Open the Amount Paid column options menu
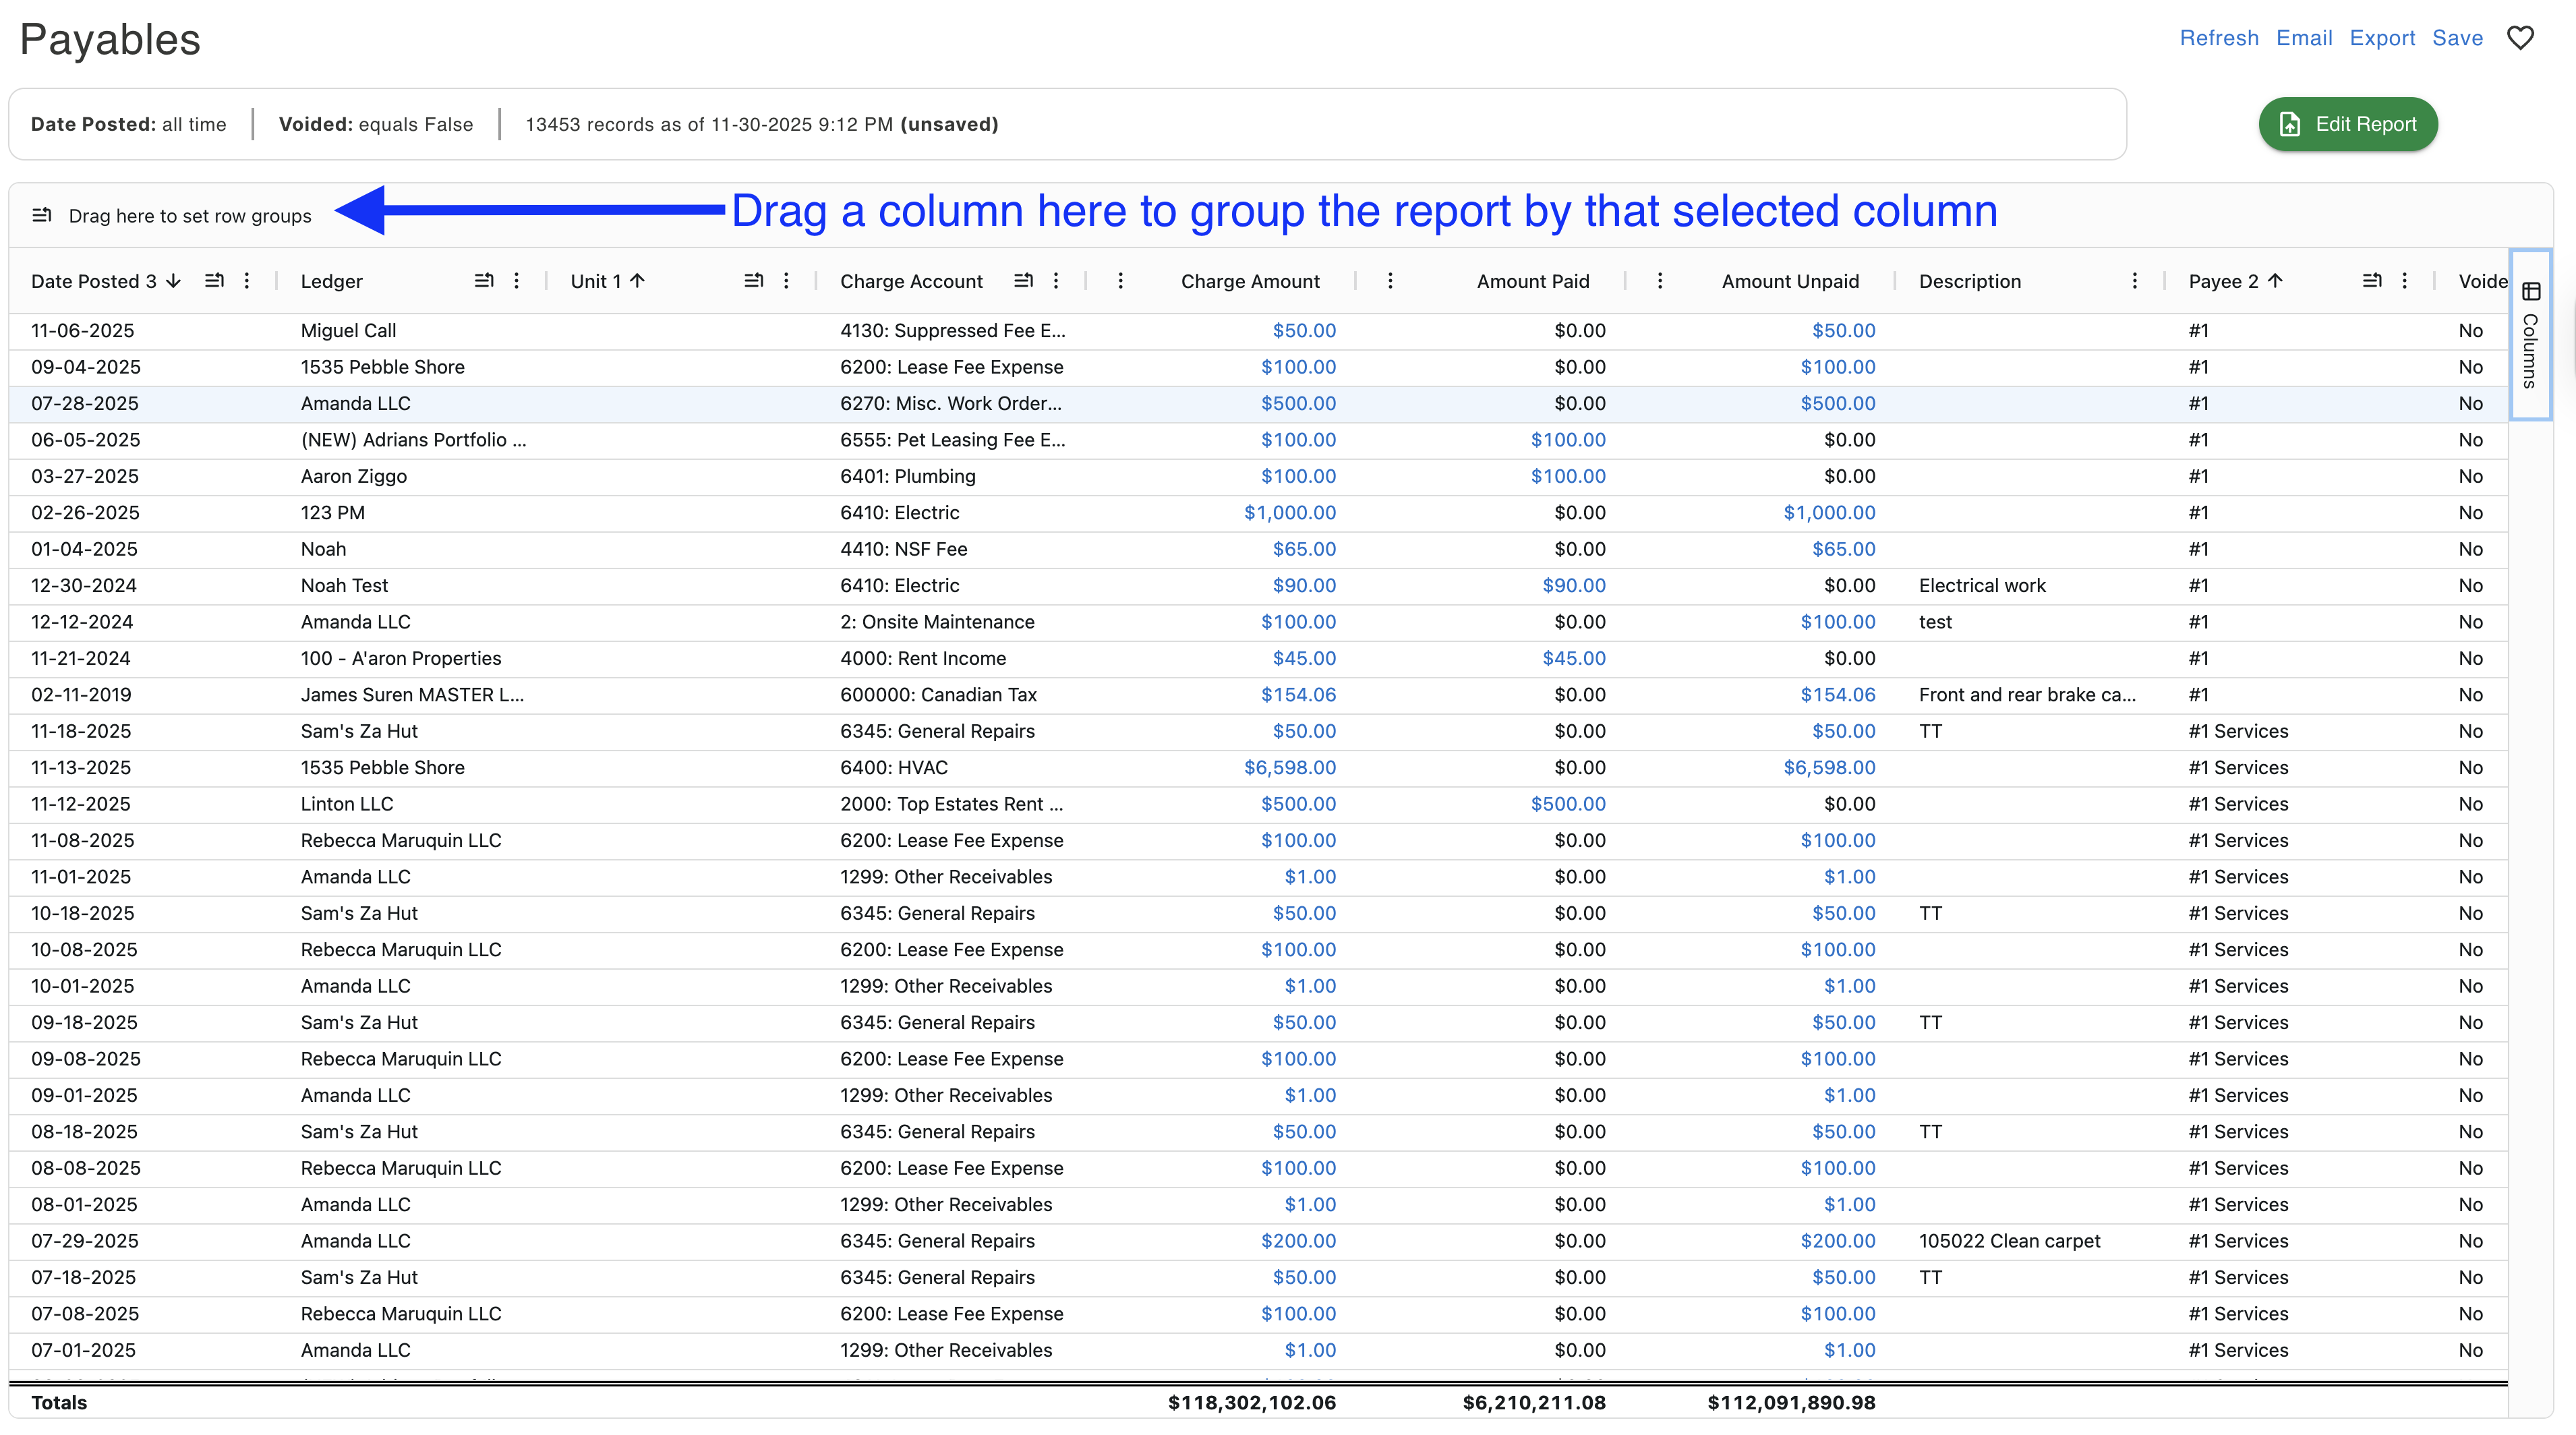This screenshot has height=1435, width=2576. tap(1390, 281)
